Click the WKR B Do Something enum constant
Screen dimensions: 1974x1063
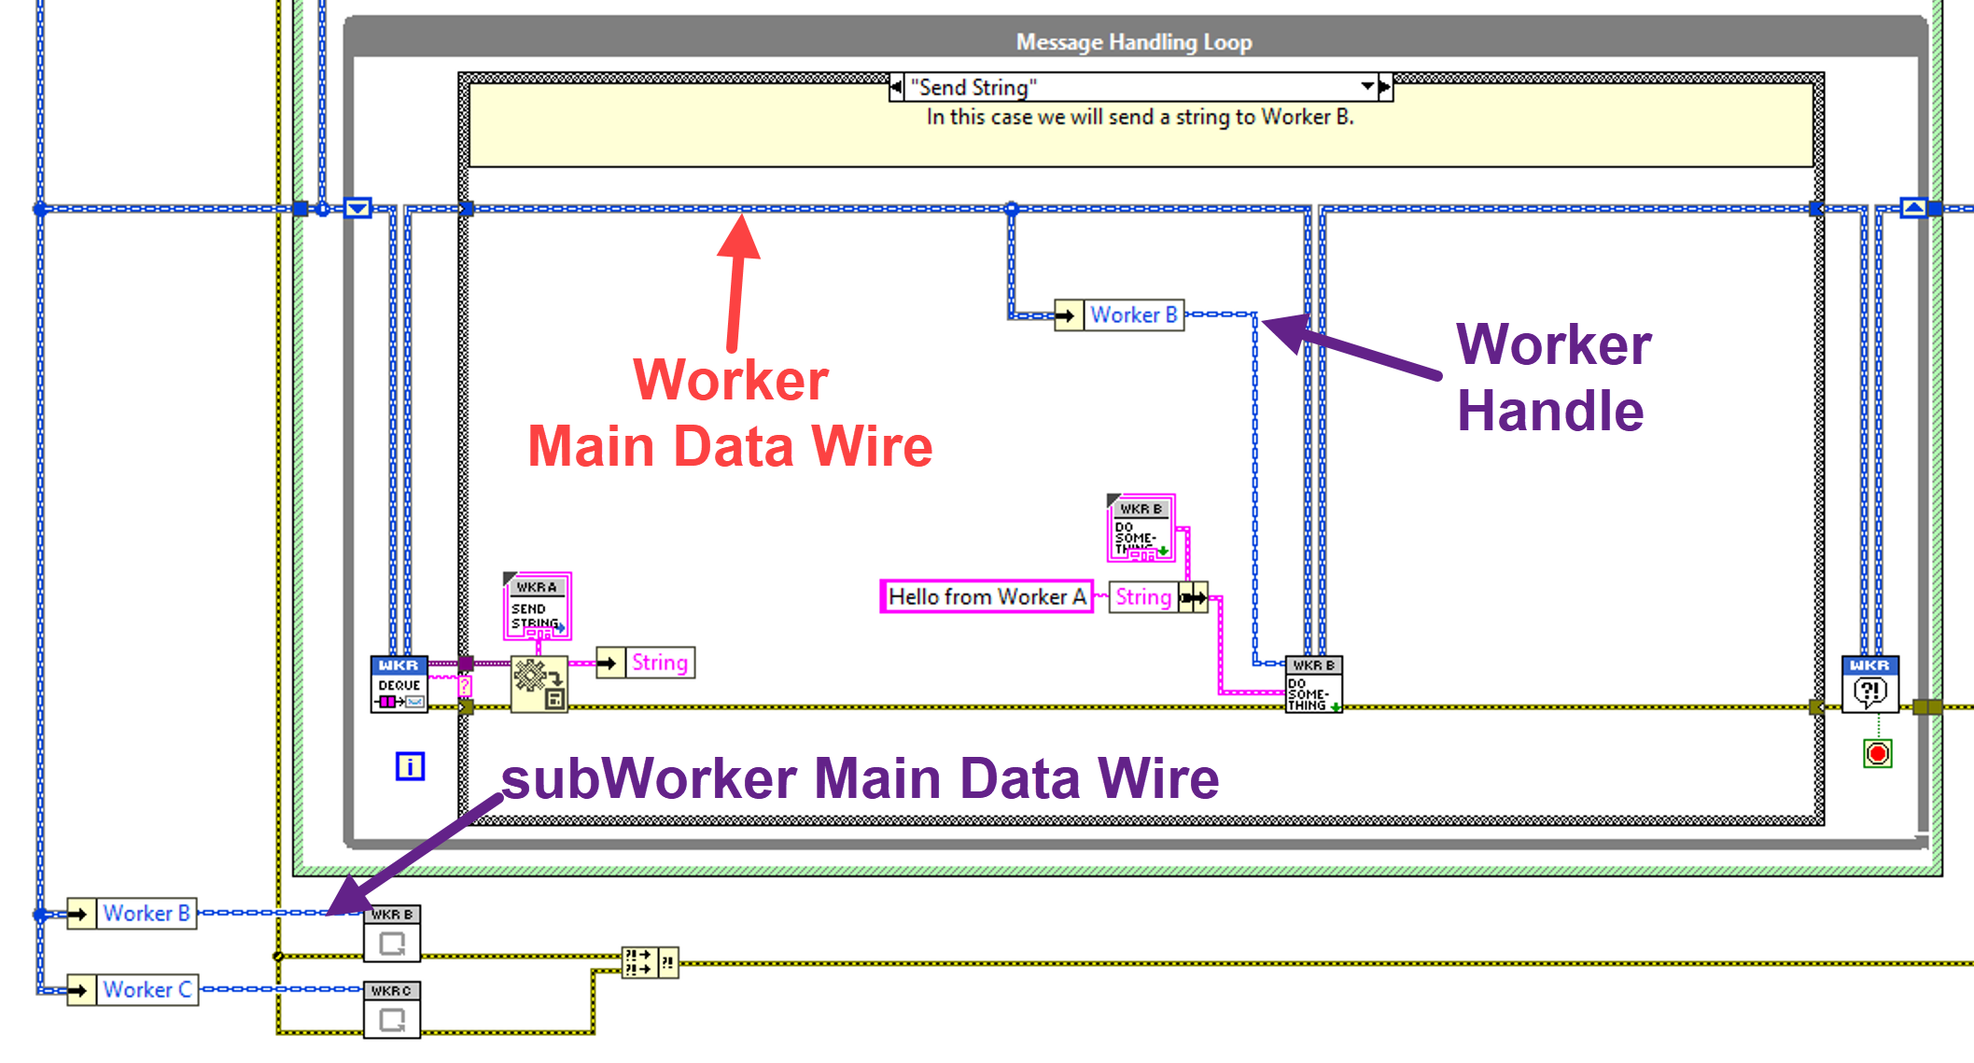(1141, 529)
